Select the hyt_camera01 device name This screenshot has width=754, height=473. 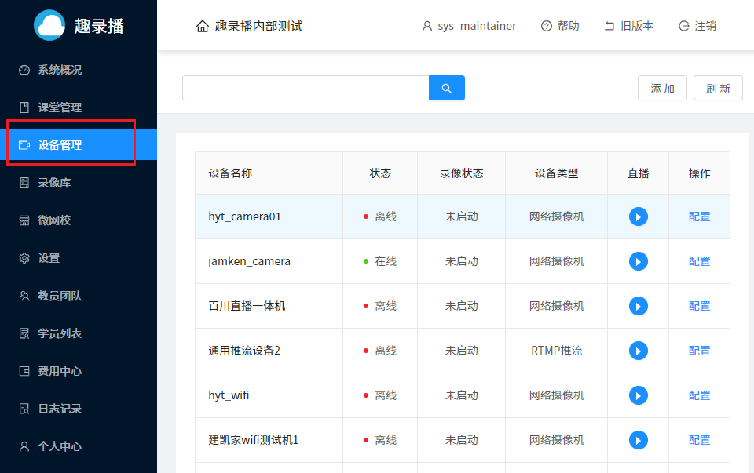[x=245, y=216]
